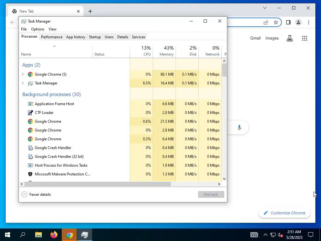The height and width of the screenshot is (241, 321).
Task: Switch to the Services tab
Action: pyautogui.click(x=138, y=37)
